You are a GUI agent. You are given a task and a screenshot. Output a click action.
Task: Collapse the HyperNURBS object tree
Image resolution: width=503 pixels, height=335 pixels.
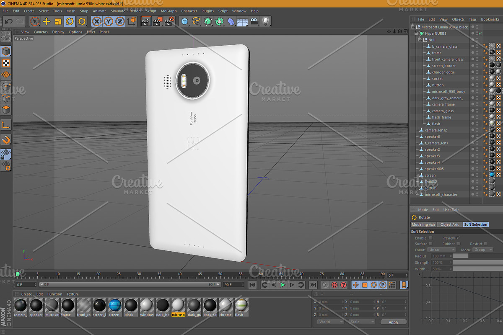pyautogui.click(x=416, y=33)
